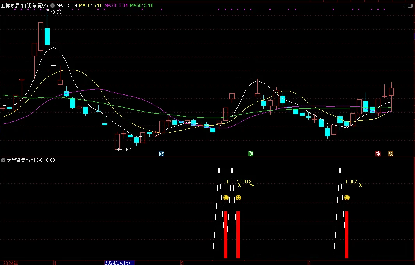The image size is (415, 265).
Task: Click the smiley signal labeled 1.957%
Action: pyautogui.click(x=346, y=198)
